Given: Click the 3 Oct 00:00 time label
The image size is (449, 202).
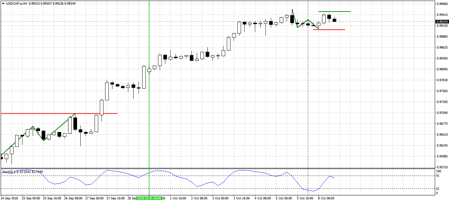Looking at the screenshot, I should [x=221, y=198].
